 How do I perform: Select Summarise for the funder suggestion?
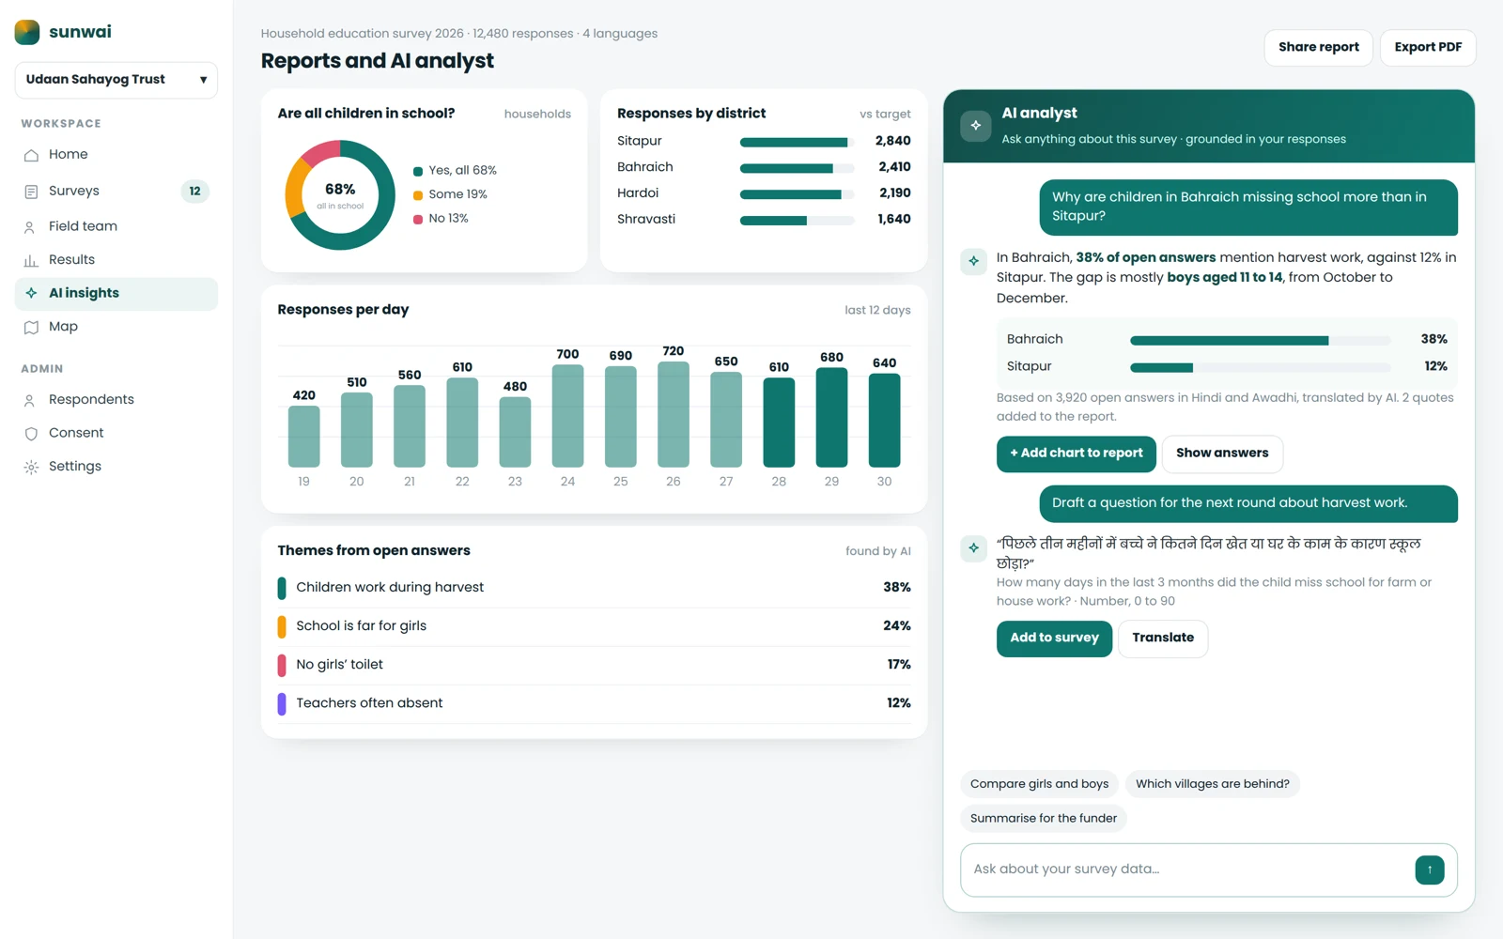[1043, 819]
